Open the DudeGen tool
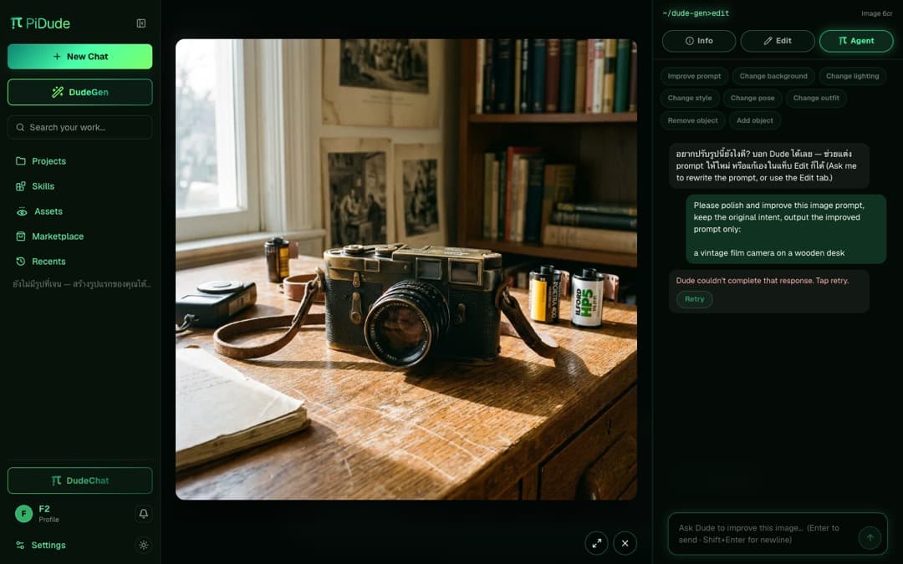Image resolution: width=903 pixels, height=564 pixels. 80,92
